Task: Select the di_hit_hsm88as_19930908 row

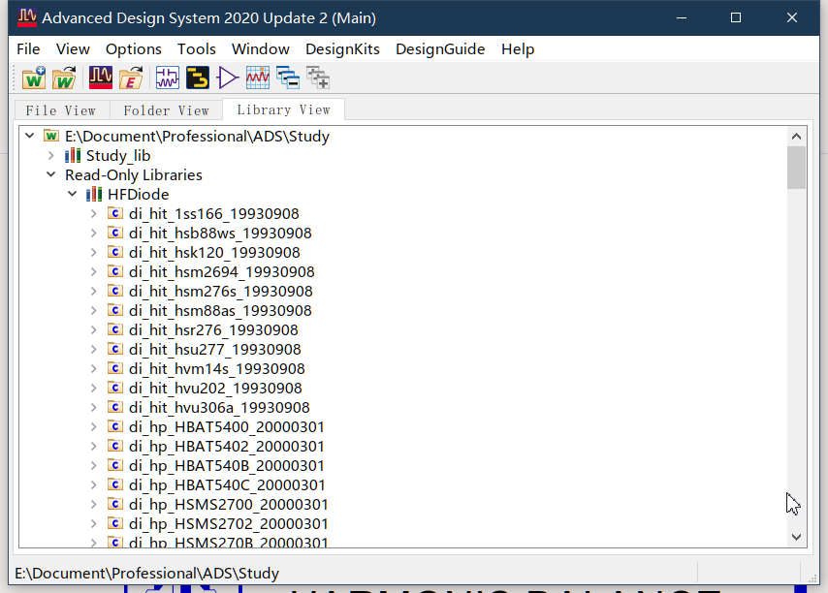Action: (220, 310)
